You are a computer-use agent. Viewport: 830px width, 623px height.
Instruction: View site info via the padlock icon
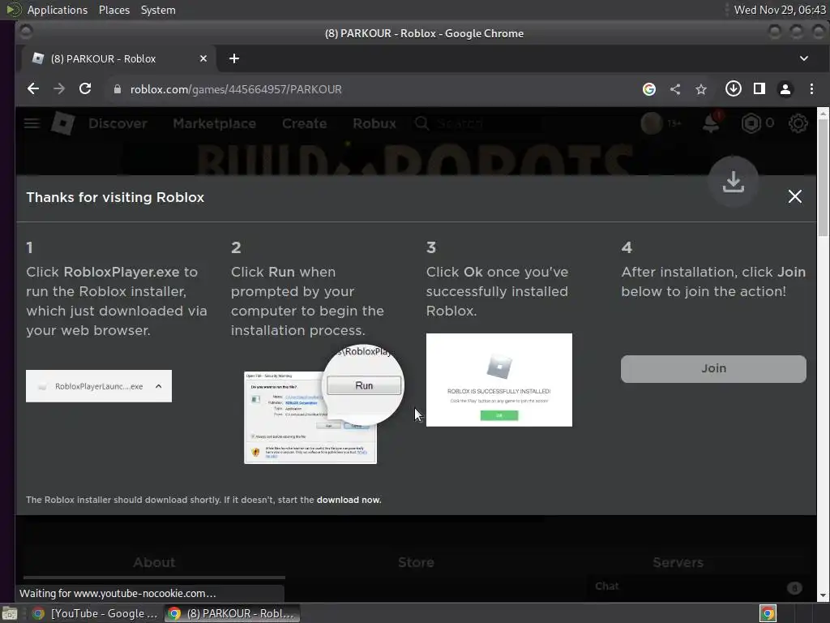pos(118,89)
